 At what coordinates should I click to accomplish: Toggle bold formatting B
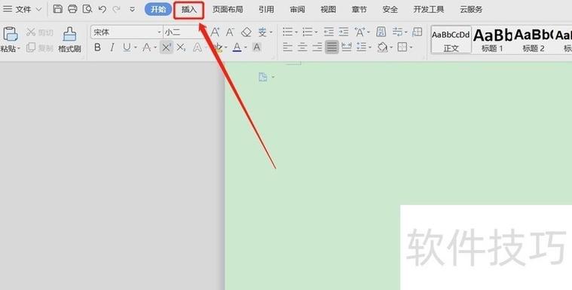(97, 47)
